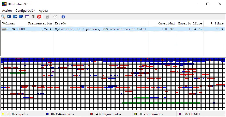Screen dimensions: 226x117
Task: Click '1073544 archivos' in the status bar
Action: point(62,114)
